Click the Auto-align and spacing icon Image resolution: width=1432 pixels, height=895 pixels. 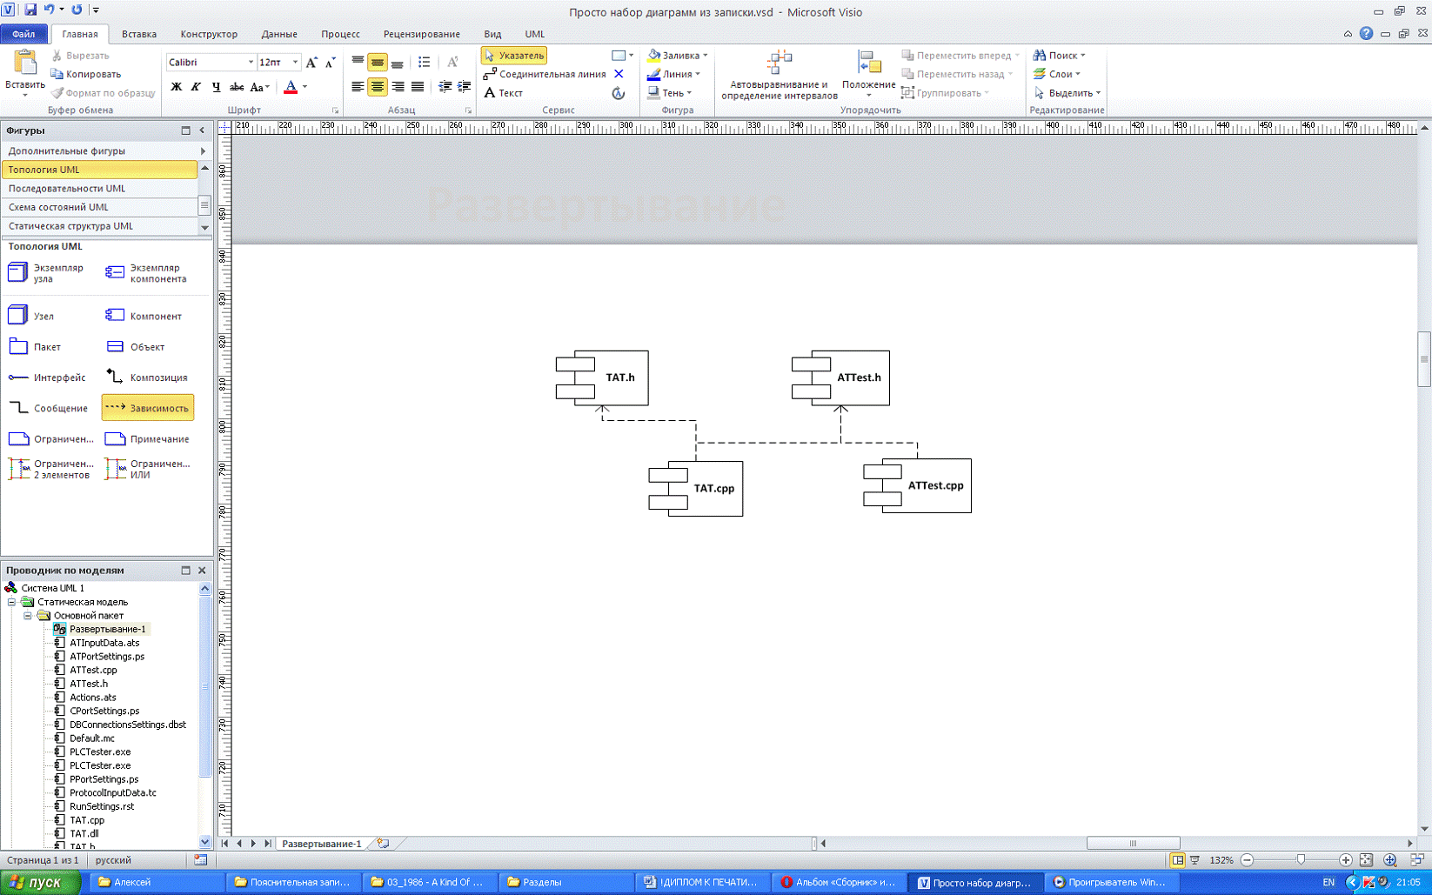pyautogui.click(x=779, y=63)
